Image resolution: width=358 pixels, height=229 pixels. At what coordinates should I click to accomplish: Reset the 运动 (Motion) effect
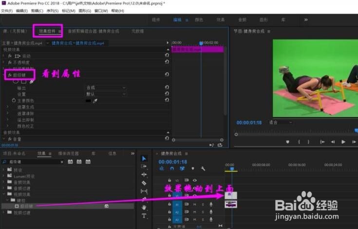(x=167, y=55)
